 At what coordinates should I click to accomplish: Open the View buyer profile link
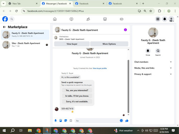point(100,68)
